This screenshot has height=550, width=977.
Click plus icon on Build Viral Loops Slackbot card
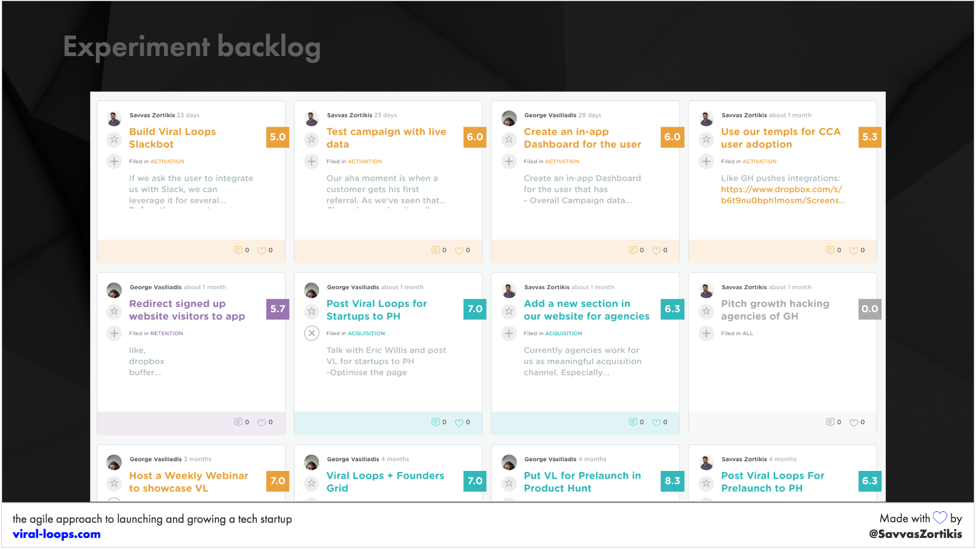click(114, 161)
